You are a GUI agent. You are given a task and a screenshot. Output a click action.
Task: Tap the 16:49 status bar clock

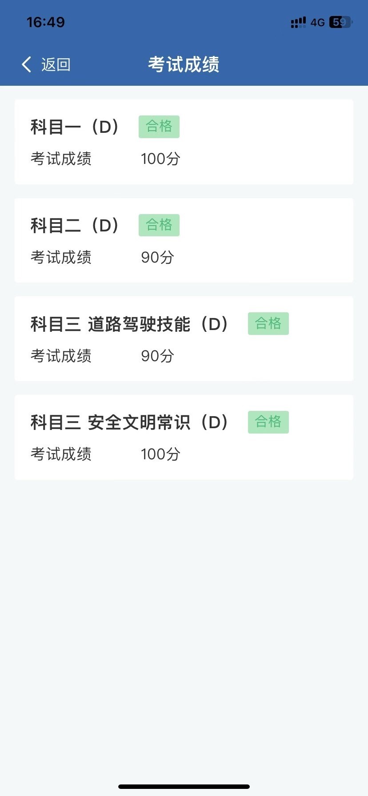45,22
